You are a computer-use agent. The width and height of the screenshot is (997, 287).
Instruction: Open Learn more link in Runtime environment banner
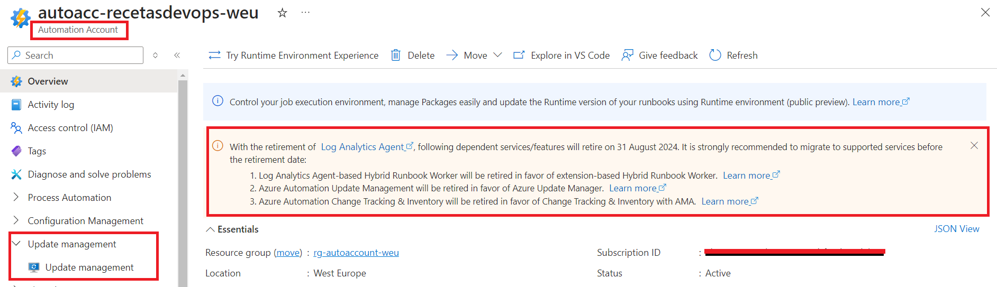click(881, 102)
